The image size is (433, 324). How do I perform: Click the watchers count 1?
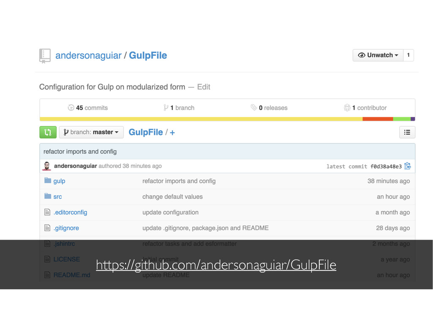tap(408, 55)
